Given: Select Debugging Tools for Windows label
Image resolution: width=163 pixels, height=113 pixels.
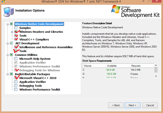Looking at the screenshot, I should (40, 70).
